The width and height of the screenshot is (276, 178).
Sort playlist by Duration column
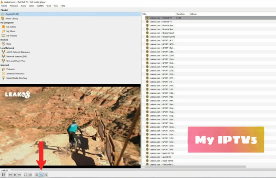[x=182, y=14]
